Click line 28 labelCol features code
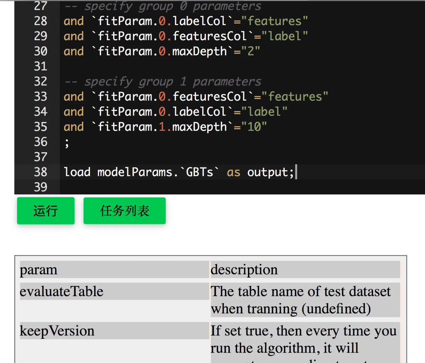425x363 pixels. pyautogui.click(x=186, y=21)
